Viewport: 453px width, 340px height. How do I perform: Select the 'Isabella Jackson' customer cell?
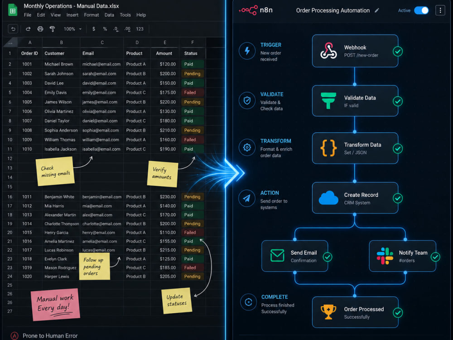(x=60, y=149)
